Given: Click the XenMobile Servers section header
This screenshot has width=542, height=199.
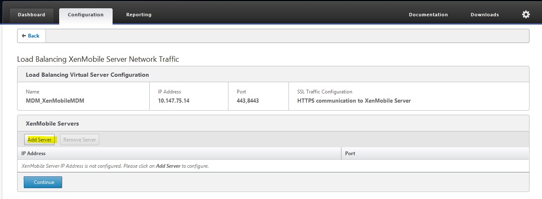Looking at the screenshot, I should [53, 124].
